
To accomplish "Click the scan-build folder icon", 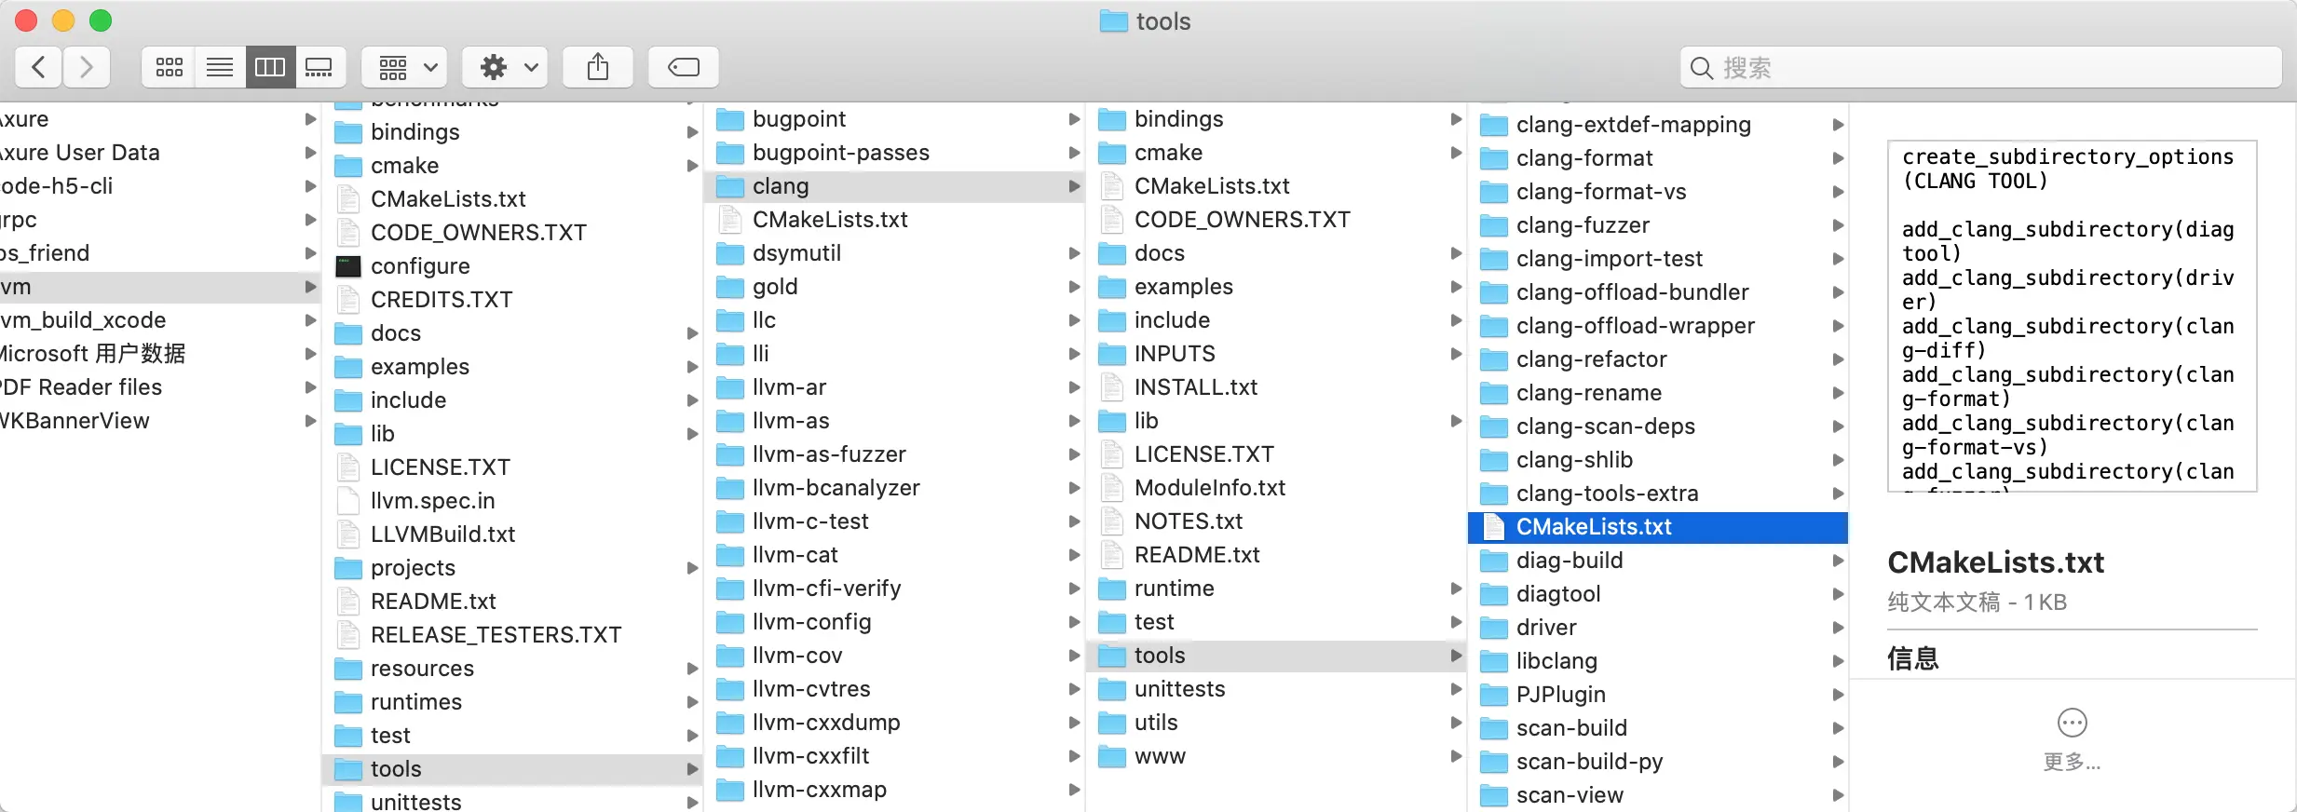I will [x=1494, y=728].
